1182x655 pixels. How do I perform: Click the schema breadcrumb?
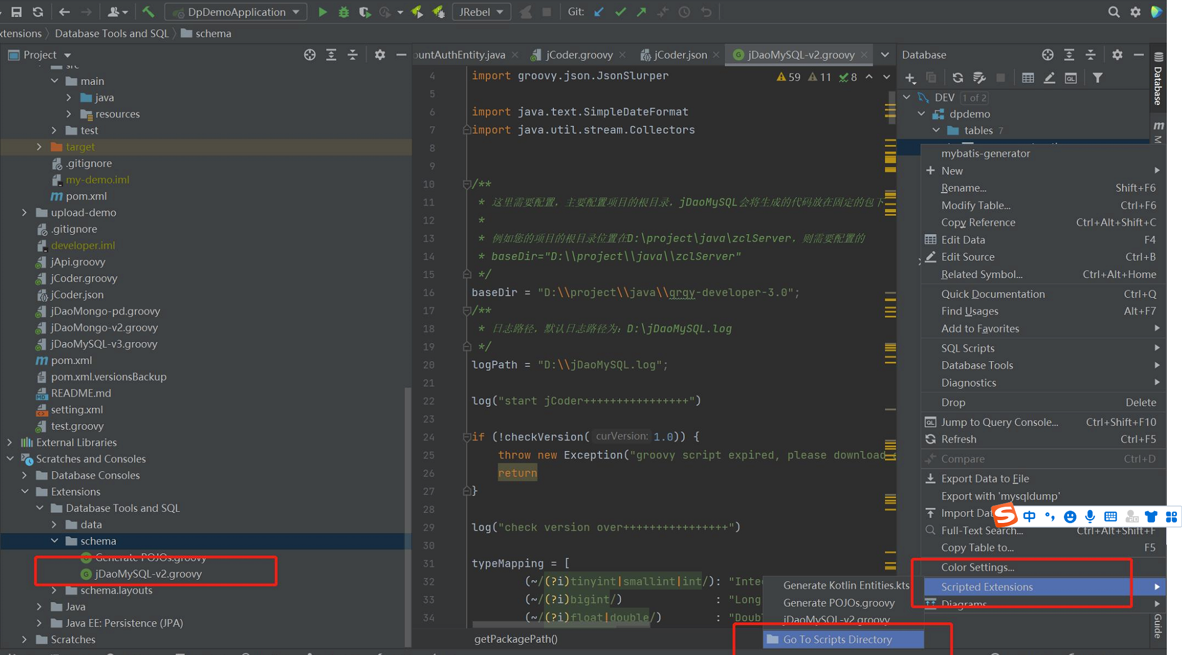(x=206, y=34)
